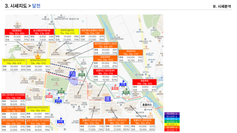The width and height of the screenshot is (237, 133).
Task: Click the 시세분석 section label
Action: point(224,6)
